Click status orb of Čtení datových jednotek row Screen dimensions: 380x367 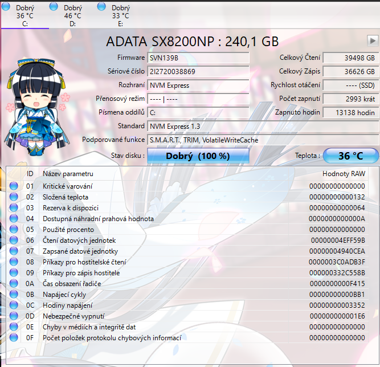(x=14, y=240)
